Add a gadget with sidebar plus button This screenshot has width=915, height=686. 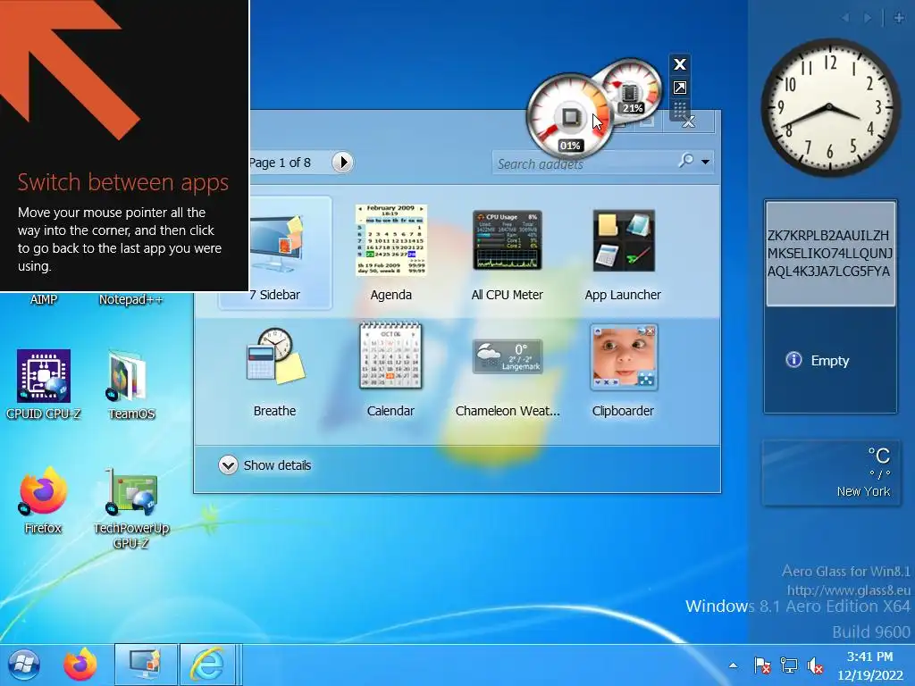click(x=899, y=18)
